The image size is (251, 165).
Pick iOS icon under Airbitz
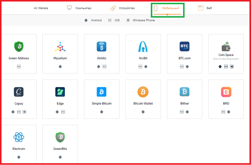tap(104, 67)
